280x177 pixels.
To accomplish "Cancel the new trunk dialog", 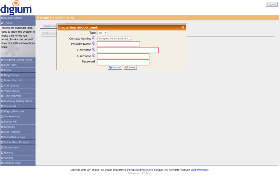I will click(115, 67).
